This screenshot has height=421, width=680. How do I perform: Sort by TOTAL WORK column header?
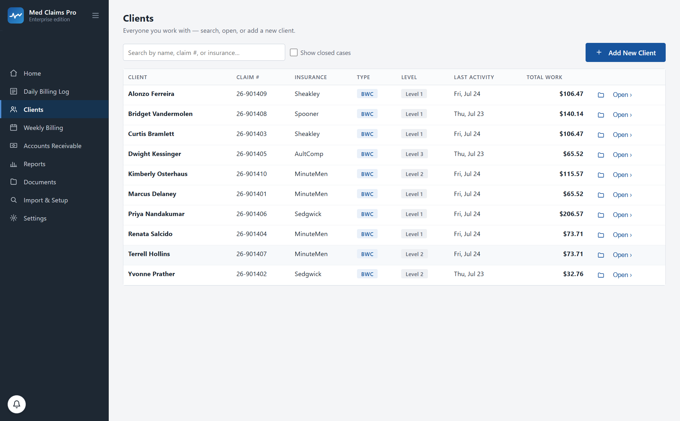pyautogui.click(x=544, y=77)
